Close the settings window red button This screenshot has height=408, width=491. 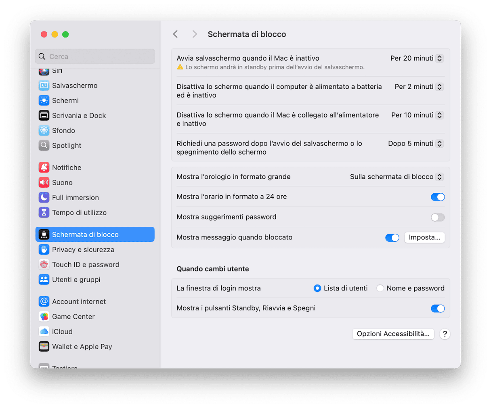(44, 34)
